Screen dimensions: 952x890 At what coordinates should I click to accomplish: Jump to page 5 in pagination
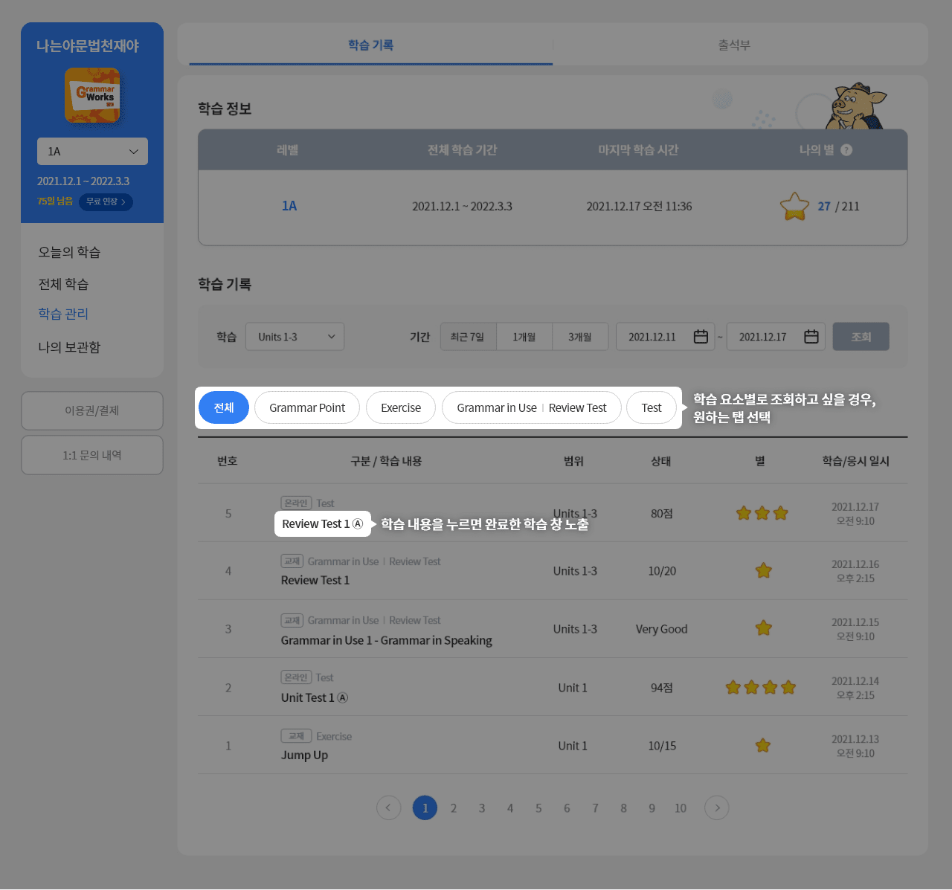[538, 808]
